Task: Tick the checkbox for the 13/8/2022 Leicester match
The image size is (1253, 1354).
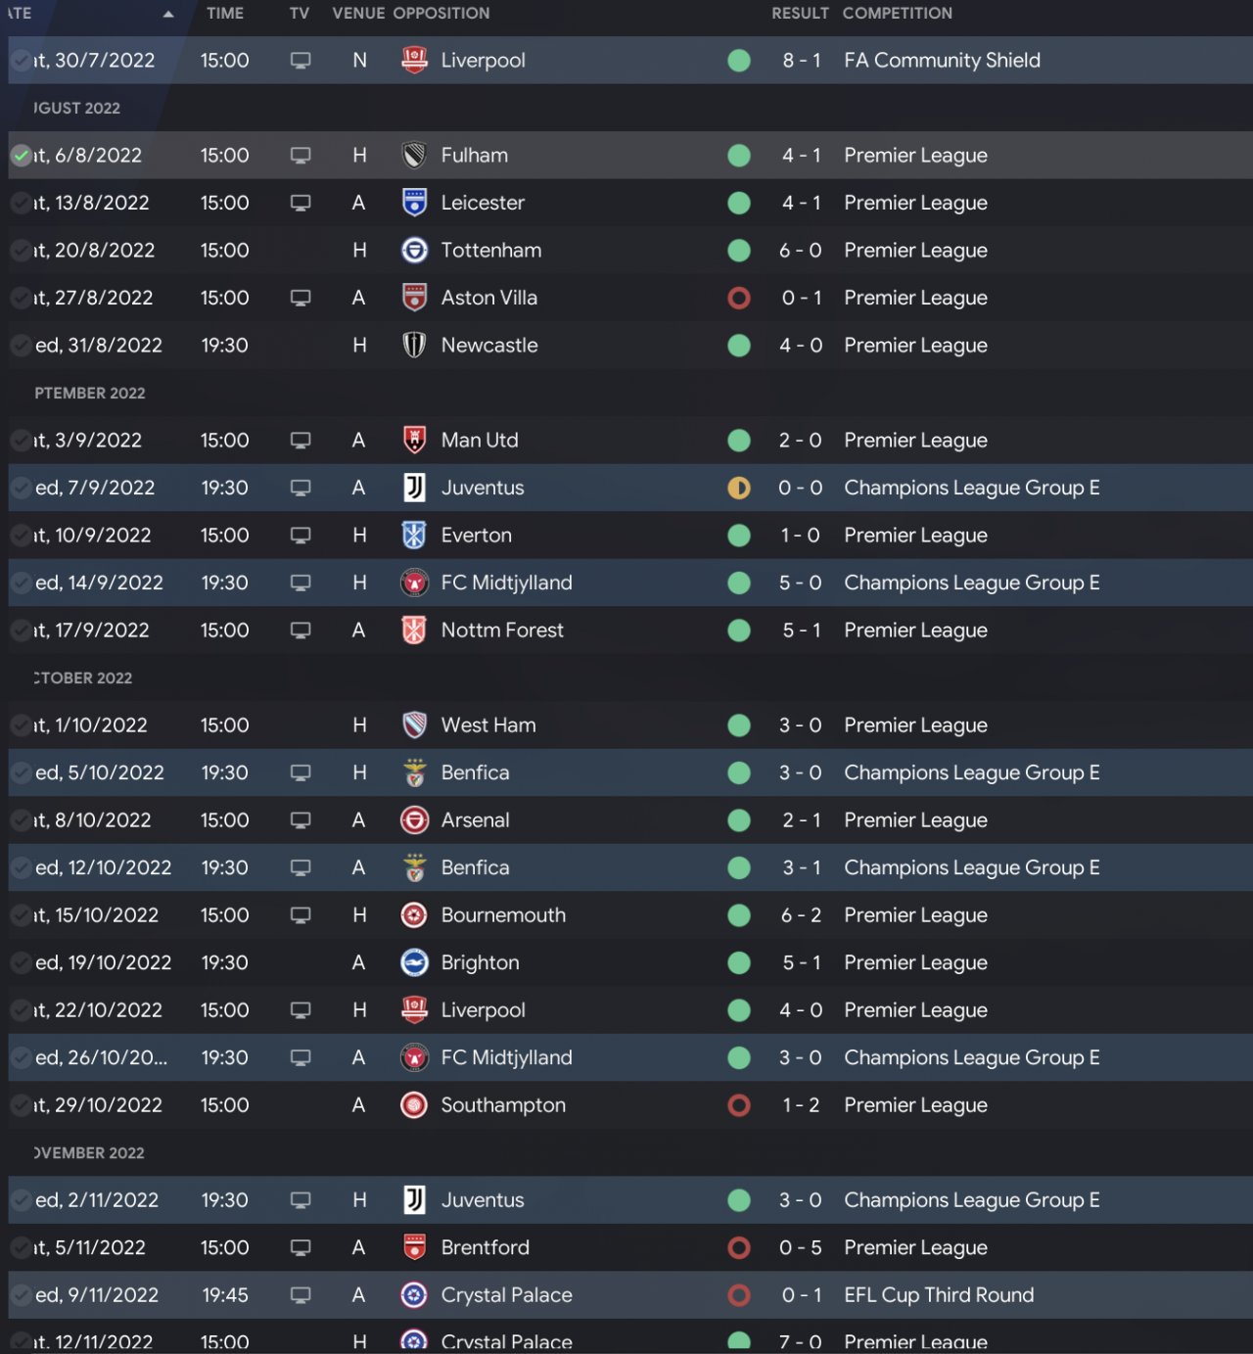Action: coord(22,203)
